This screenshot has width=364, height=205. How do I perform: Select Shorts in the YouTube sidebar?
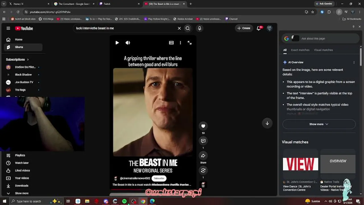[x=23, y=47]
